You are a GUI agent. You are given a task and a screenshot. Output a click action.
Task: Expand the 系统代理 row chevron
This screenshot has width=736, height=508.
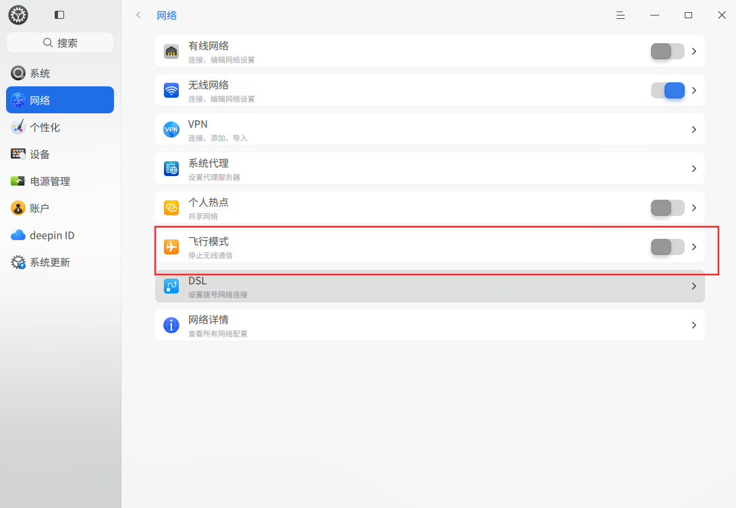pyautogui.click(x=694, y=169)
